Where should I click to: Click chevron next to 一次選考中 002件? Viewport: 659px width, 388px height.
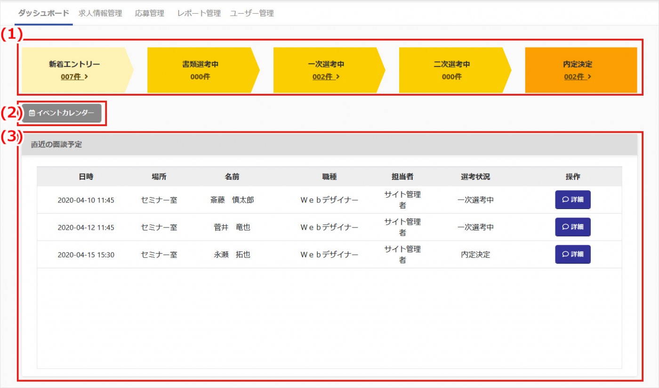click(x=338, y=77)
